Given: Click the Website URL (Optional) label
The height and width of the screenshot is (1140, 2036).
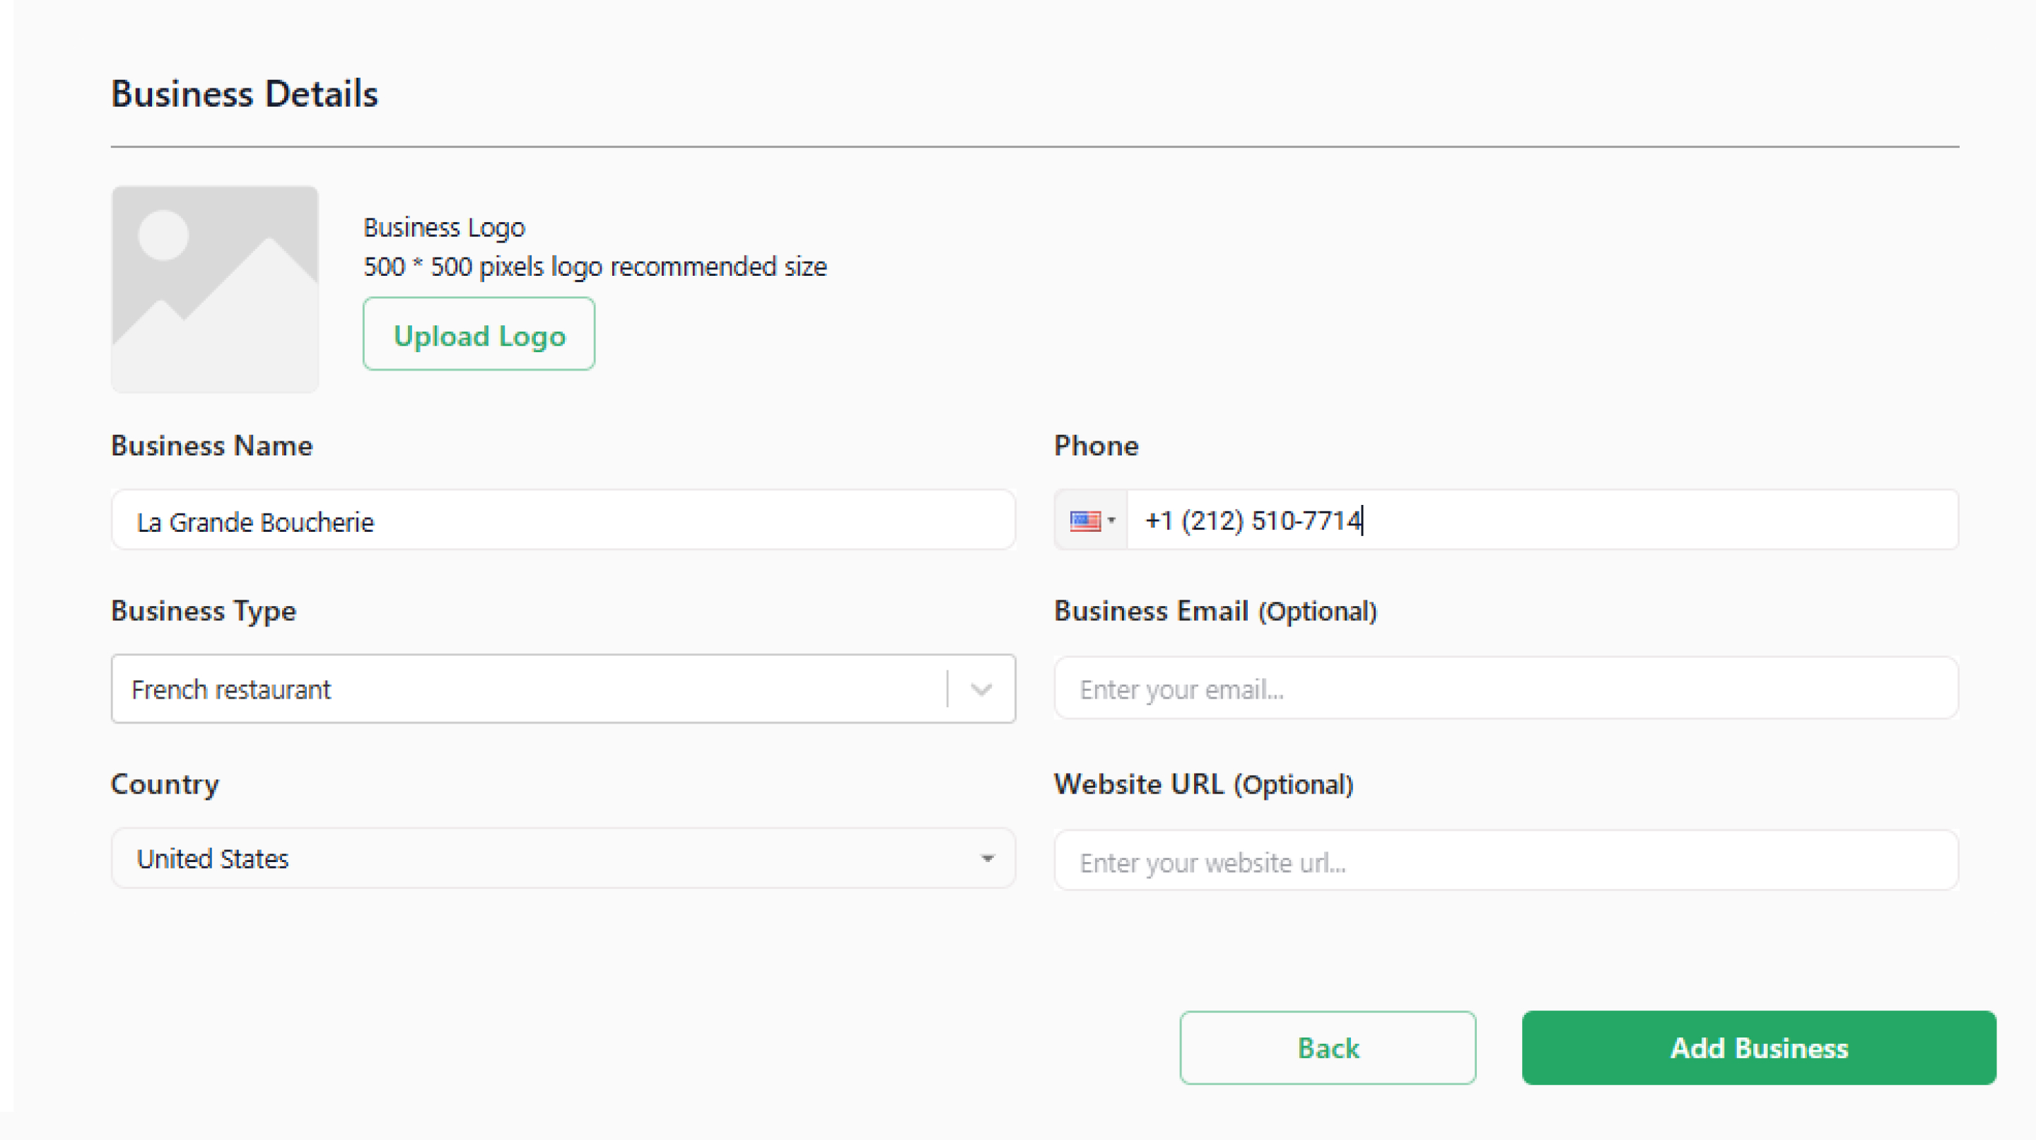Looking at the screenshot, I should tap(1204, 784).
